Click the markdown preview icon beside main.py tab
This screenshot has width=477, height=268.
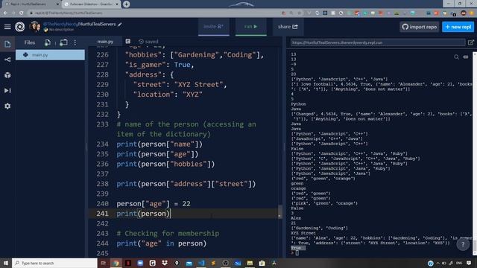127,42
